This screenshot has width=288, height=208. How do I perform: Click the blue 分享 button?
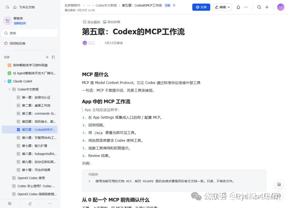coord(201,7)
